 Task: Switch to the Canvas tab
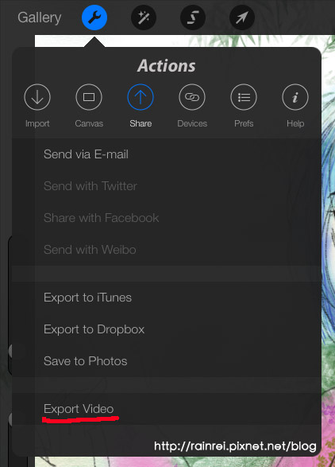click(89, 106)
